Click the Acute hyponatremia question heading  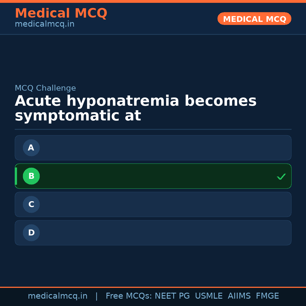click(135, 109)
